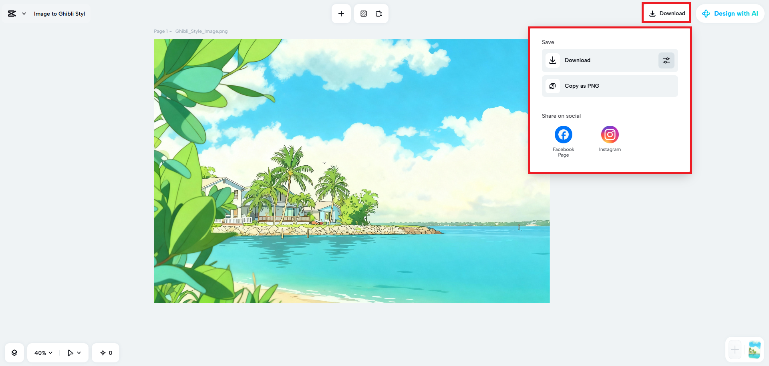Screen dimensions: 769x366
Task: Open download settings sliders icon
Action: click(666, 60)
